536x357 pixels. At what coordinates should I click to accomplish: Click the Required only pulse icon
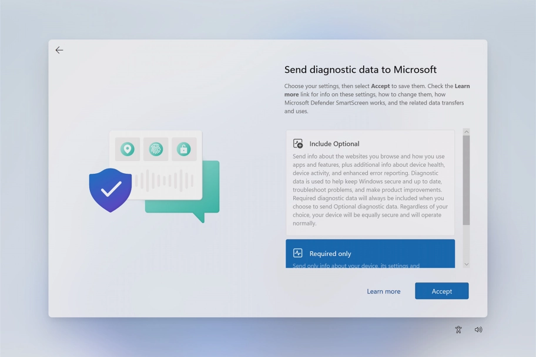coord(298,254)
